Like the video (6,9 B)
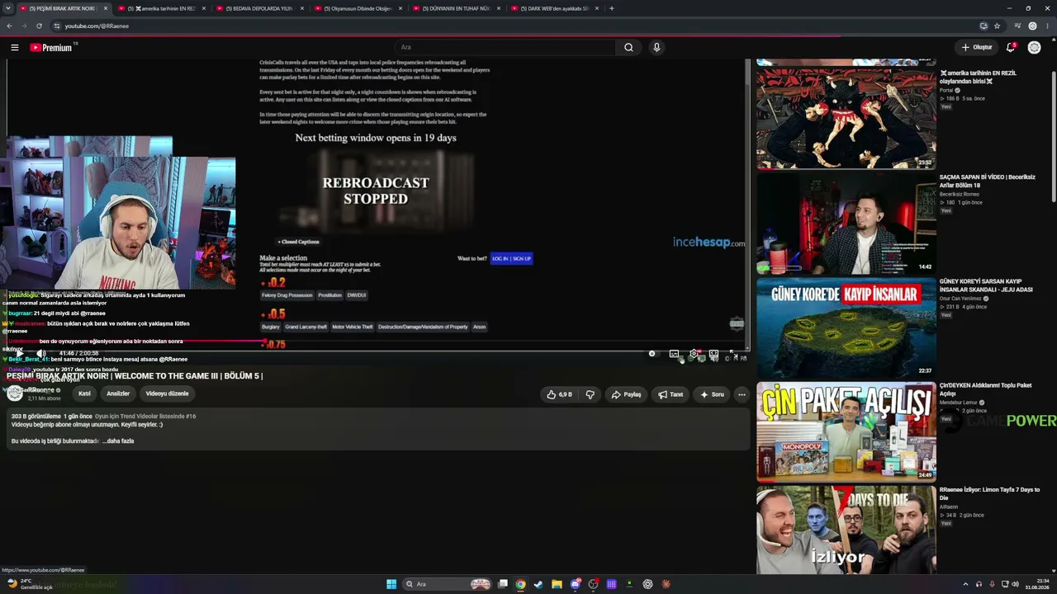This screenshot has width=1057, height=594. pyautogui.click(x=559, y=394)
